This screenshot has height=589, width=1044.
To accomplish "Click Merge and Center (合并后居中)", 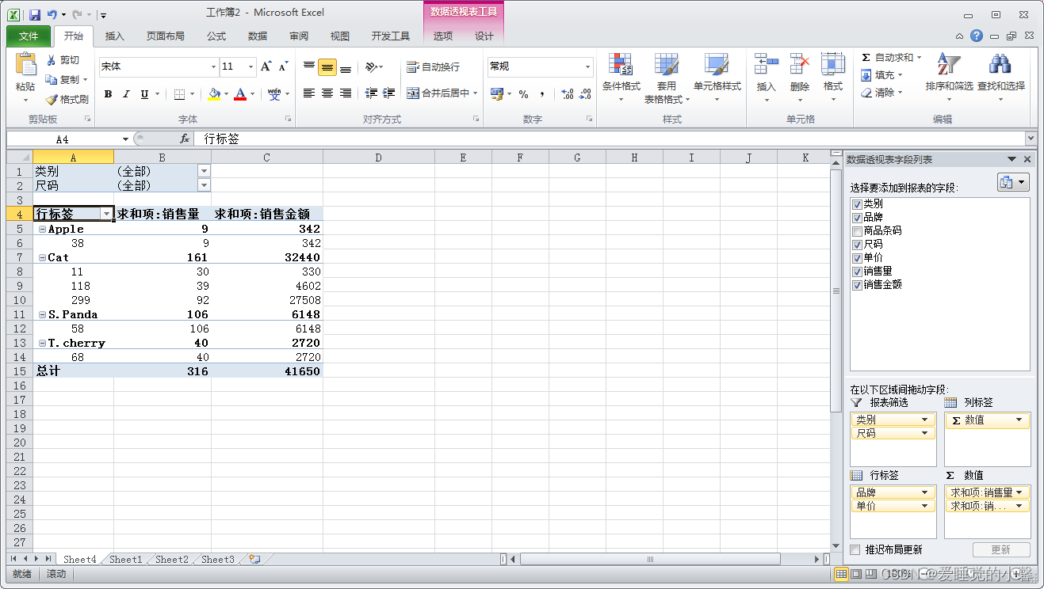I will tap(442, 93).
